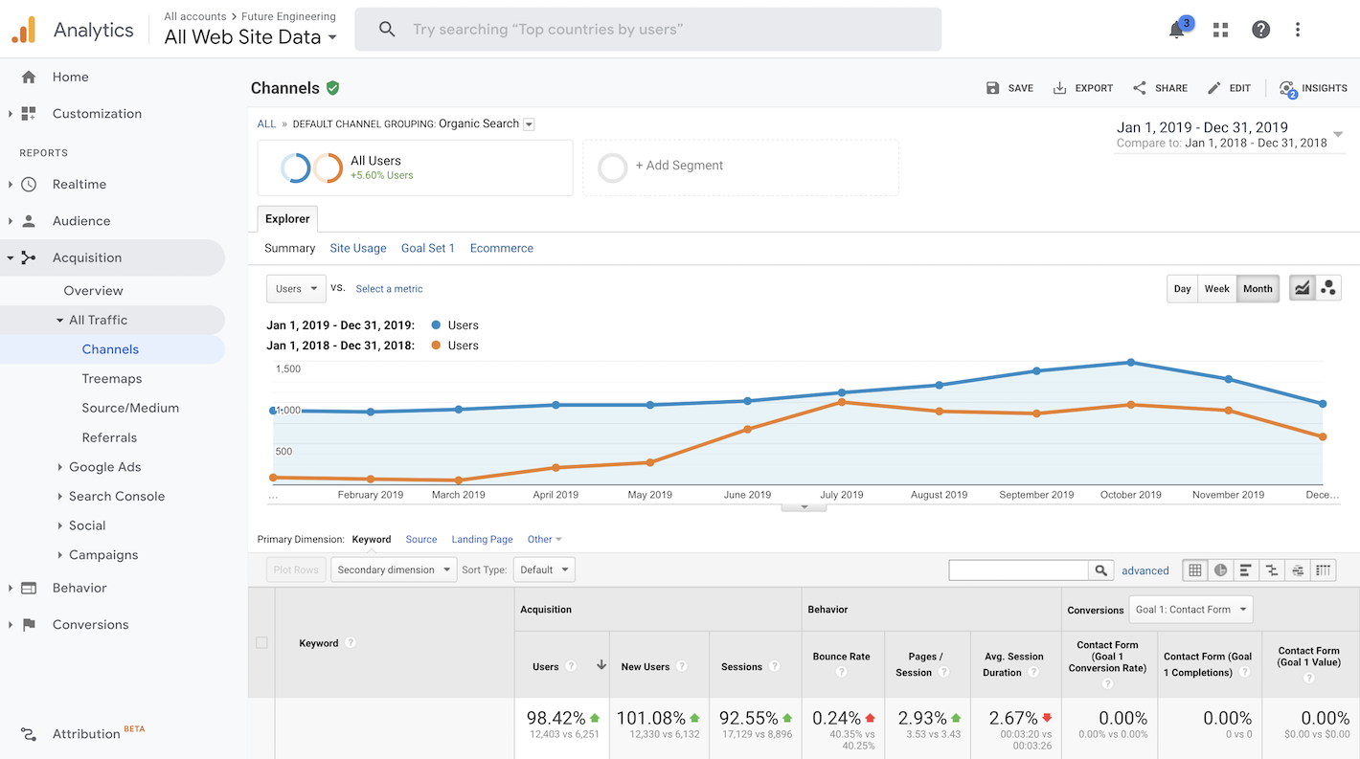1360x759 pixels.
Task: Switch chart granularity to Day
Action: coord(1183,288)
